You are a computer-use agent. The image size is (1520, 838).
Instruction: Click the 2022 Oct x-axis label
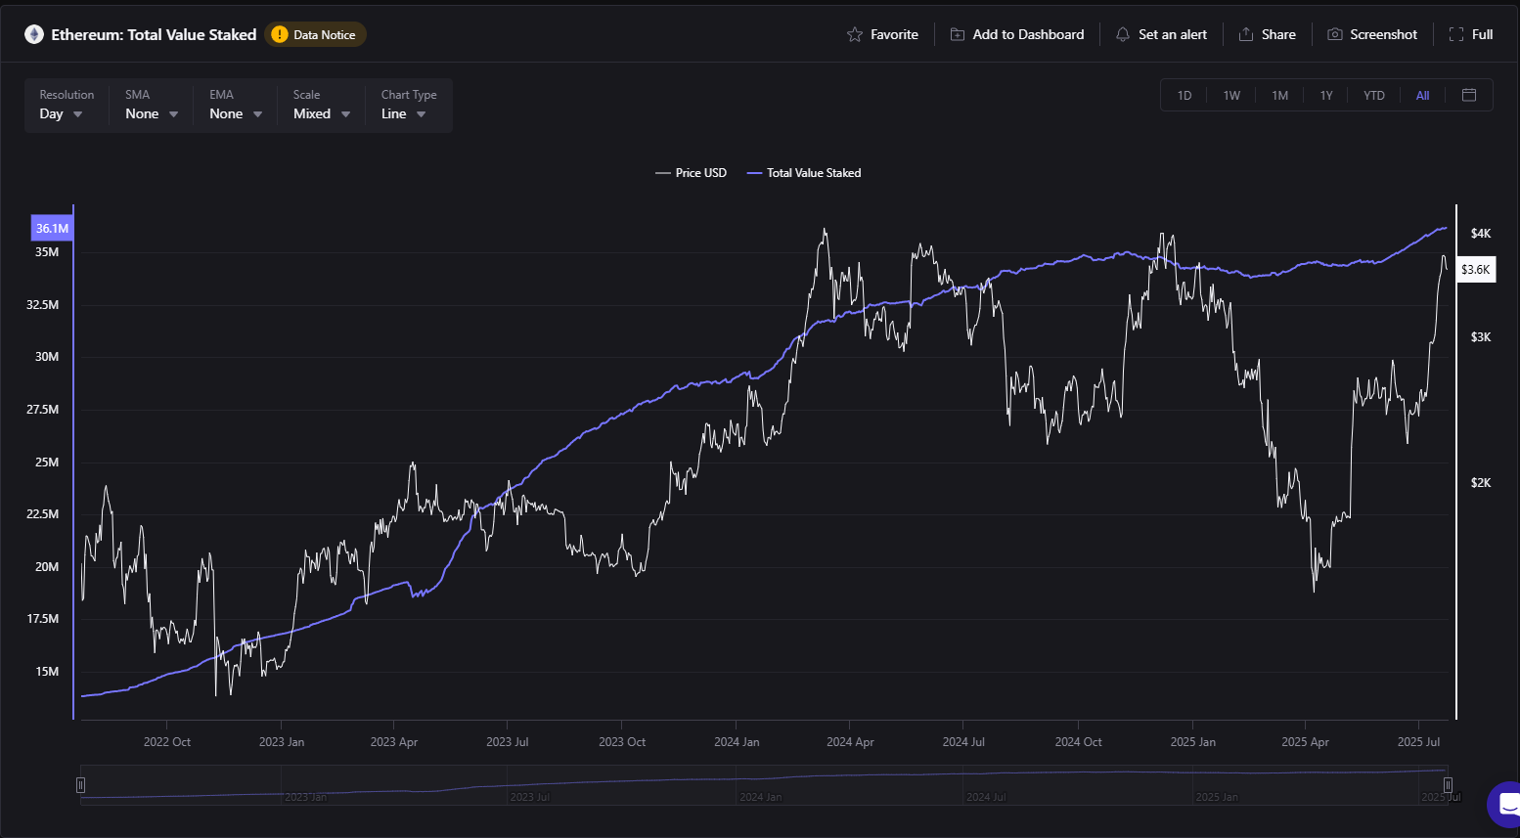(x=167, y=742)
